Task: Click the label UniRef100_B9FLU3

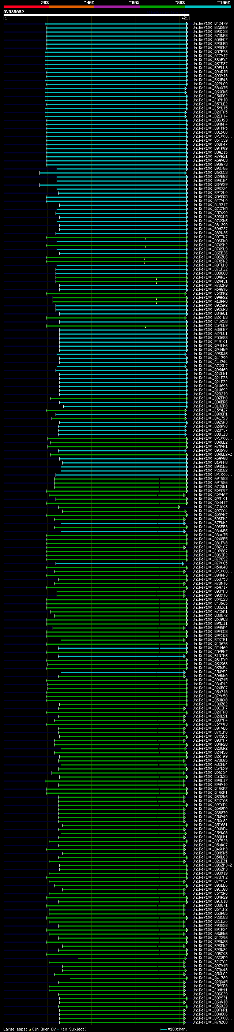Action: coord(210,68)
